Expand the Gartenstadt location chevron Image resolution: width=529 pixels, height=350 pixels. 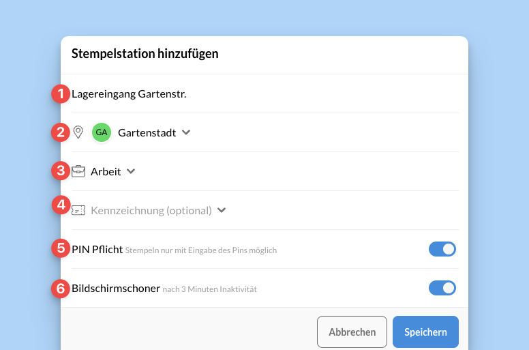[x=186, y=132]
